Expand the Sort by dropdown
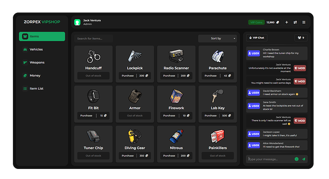Screen dimensions: 329x179 pyautogui.click(x=217, y=39)
